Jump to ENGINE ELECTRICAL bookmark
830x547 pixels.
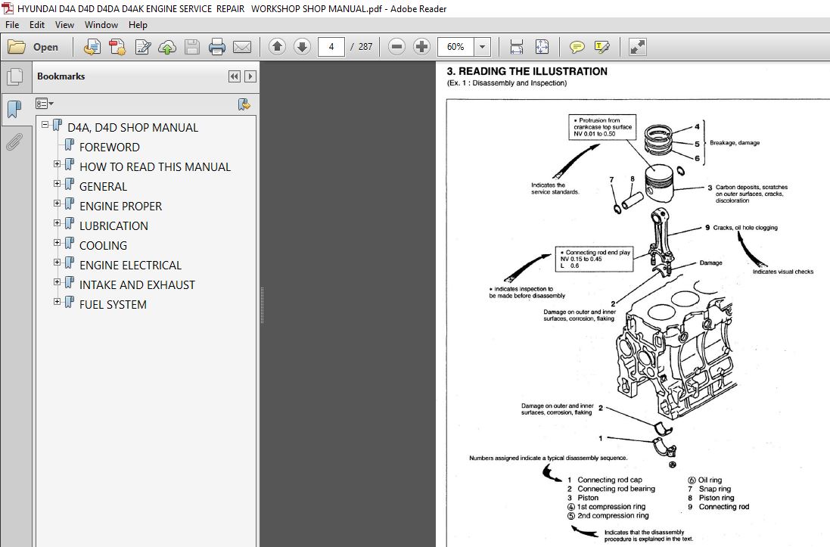coord(130,266)
